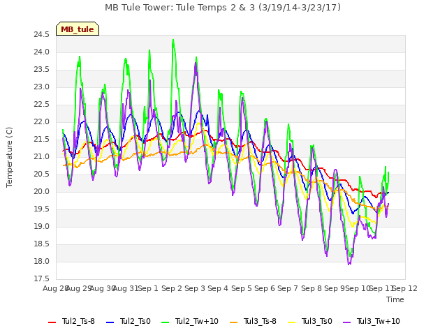Click the purple Tul3_Tw+10 legend swatch
The width and height of the screenshot is (447, 335).
[x=347, y=322]
